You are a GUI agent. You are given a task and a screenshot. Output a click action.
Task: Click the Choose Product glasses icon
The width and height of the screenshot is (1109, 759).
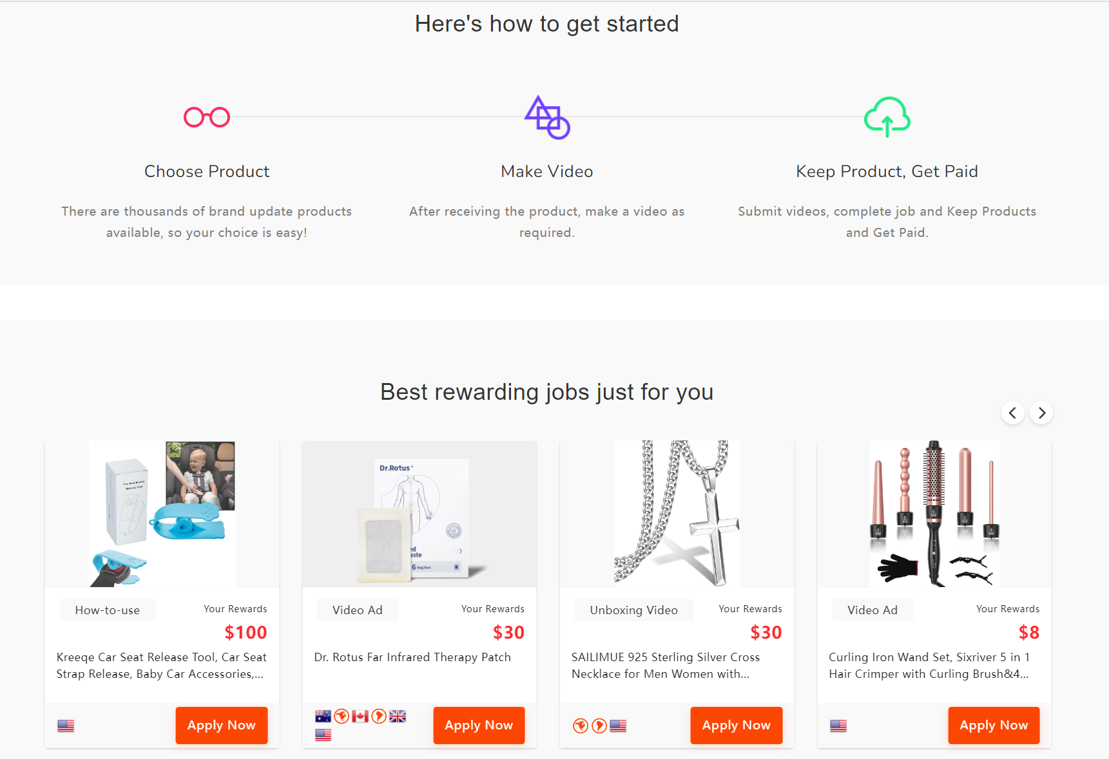click(x=207, y=117)
